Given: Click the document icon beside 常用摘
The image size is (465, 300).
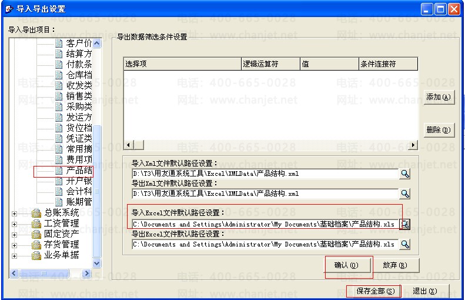Looking at the screenshot, I should pos(59,149).
